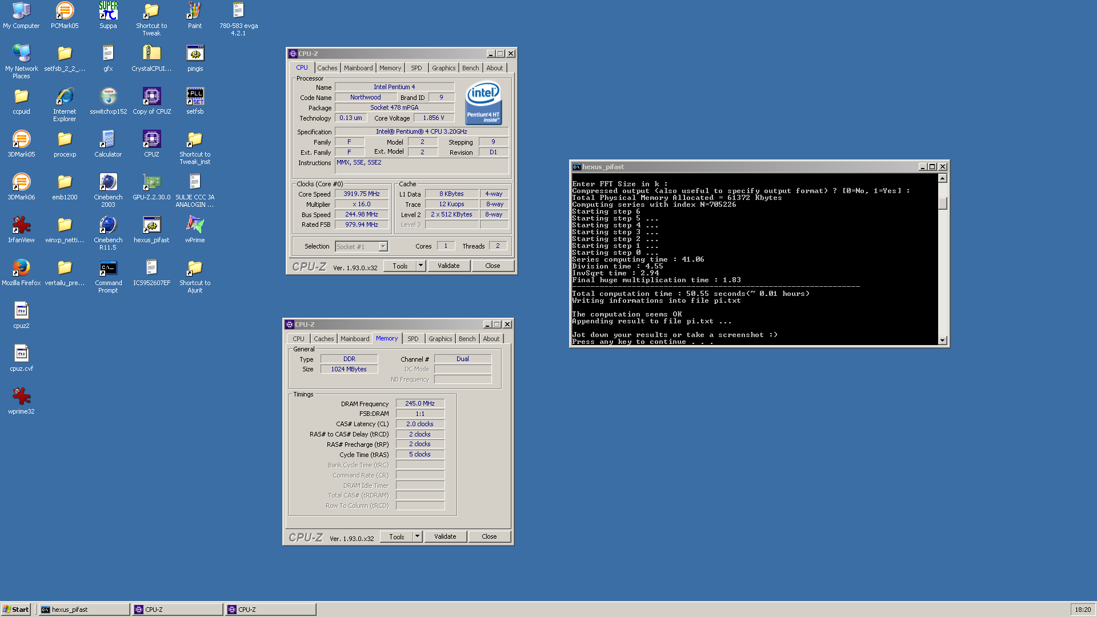Select the Calculator desktop icon
The height and width of the screenshot is (617, 1097).
point(108,139)
